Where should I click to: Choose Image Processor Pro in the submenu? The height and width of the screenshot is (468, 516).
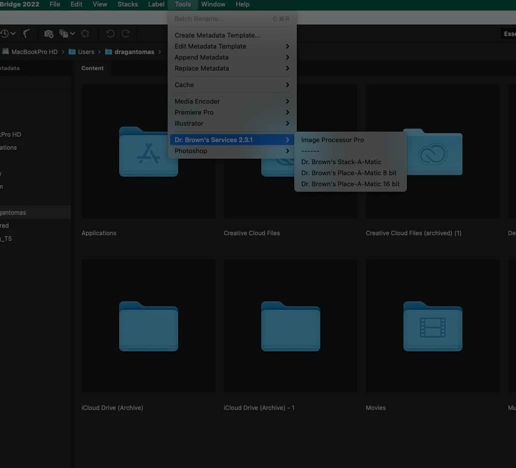(350, 140)
